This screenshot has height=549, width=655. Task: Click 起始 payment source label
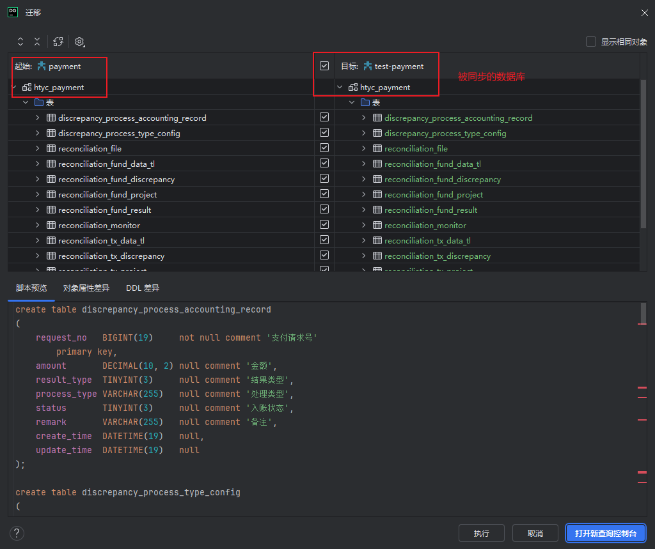point(47,66)
